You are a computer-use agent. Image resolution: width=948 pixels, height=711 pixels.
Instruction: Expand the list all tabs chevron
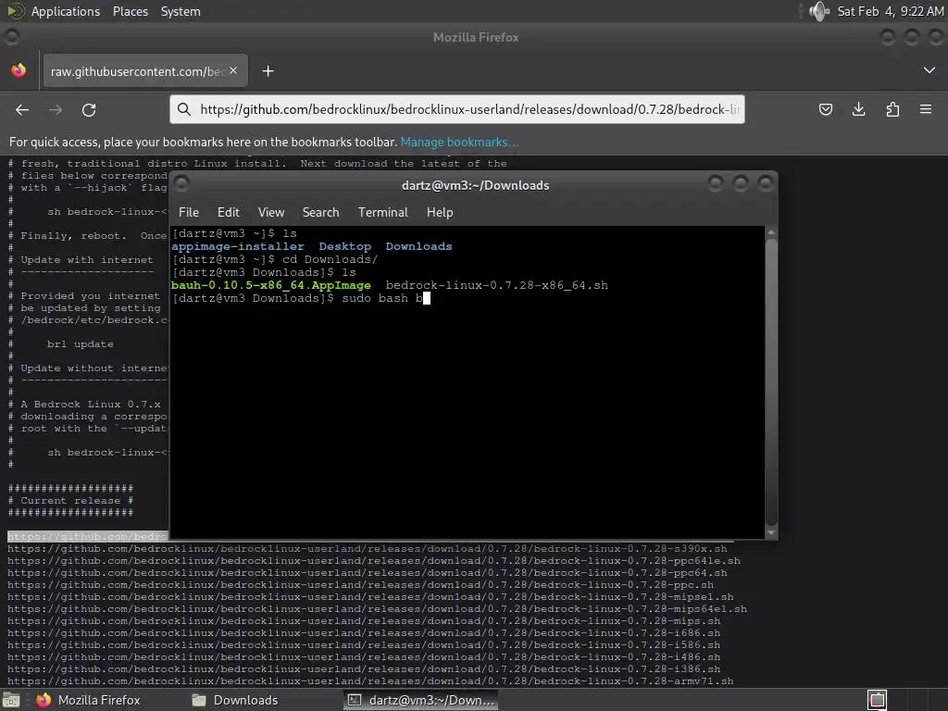tap(929, 70)
